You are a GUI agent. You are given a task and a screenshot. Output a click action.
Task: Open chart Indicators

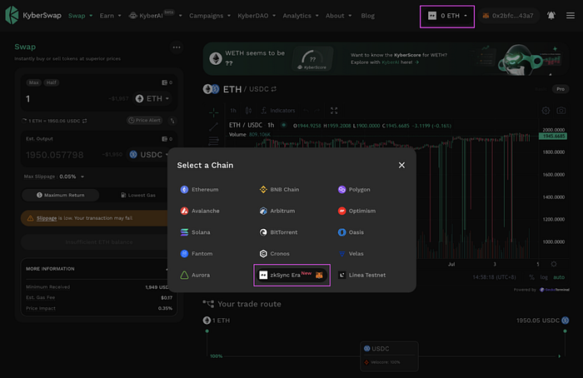[277, 111]
